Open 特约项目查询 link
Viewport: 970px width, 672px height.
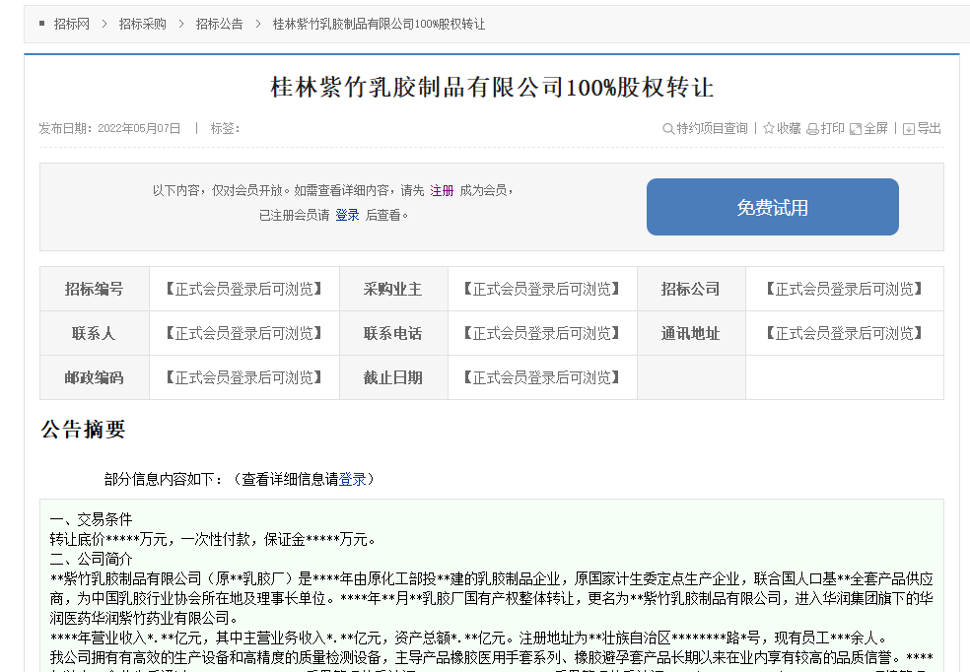coord(712,128)
